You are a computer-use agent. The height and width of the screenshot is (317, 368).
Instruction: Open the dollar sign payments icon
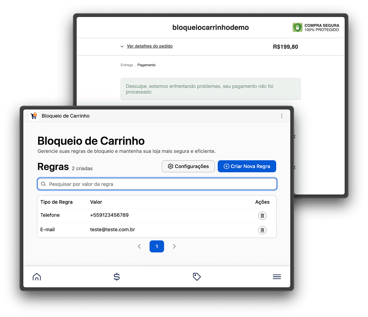pos(117,277)
